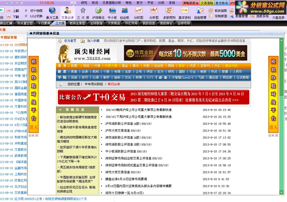Screen dimensions: 287x202
Task: Open the 操盘 menu
Action: [73, 3]
